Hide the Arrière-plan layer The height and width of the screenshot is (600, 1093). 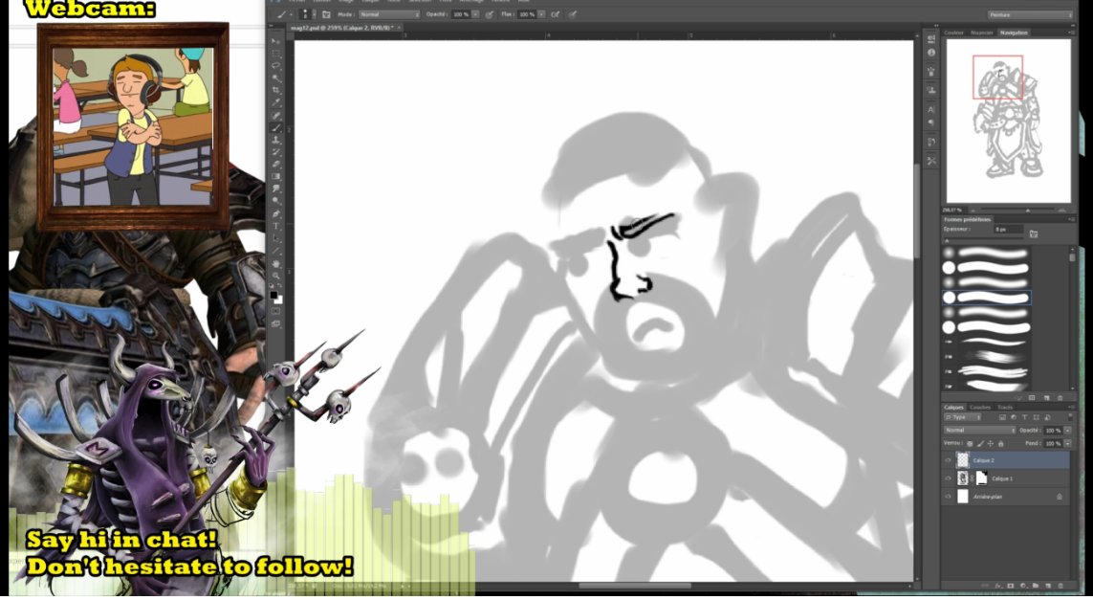tap(948, 497)
